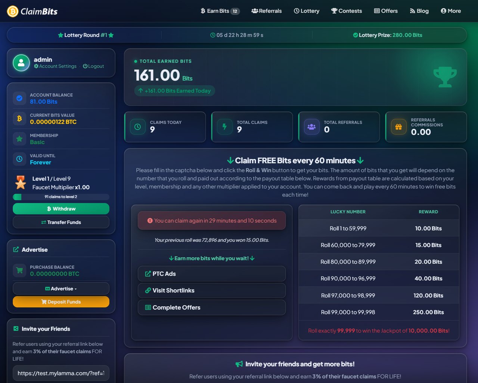478x383 pixels.
Task: Open Account Settings
Action: tap(55, 66)
